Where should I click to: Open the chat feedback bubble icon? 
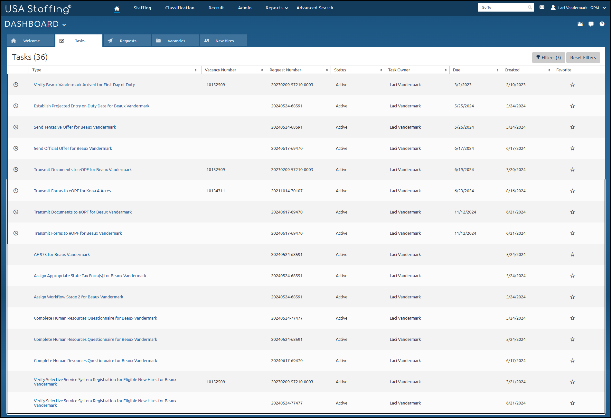[x=591, y=24]
